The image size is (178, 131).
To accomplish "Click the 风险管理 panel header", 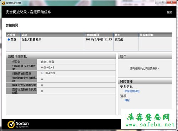I will click(x=145, y=82).
